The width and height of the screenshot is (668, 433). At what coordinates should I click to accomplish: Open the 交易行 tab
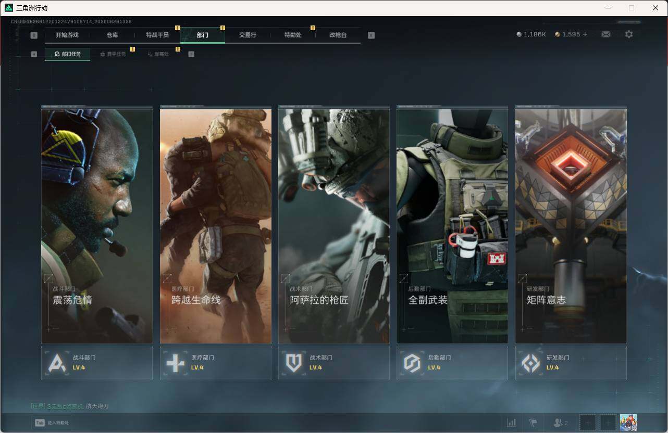pyautogui.click(x=248, y=35)
